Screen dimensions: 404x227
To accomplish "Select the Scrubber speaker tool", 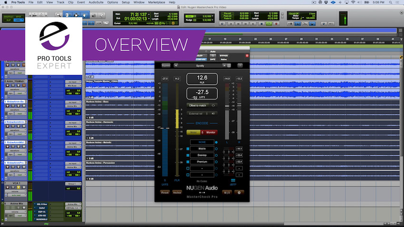I will pyautogui.click(x=93, y=16).
